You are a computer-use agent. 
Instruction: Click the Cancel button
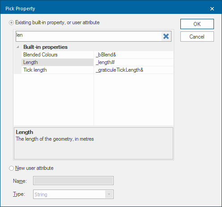[197, 37]
